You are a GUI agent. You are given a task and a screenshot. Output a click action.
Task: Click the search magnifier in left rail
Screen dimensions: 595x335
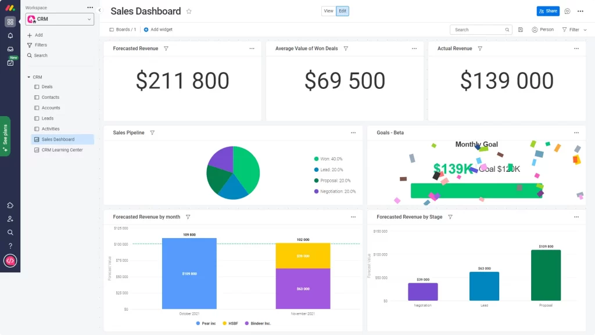(x=10, y=232)
